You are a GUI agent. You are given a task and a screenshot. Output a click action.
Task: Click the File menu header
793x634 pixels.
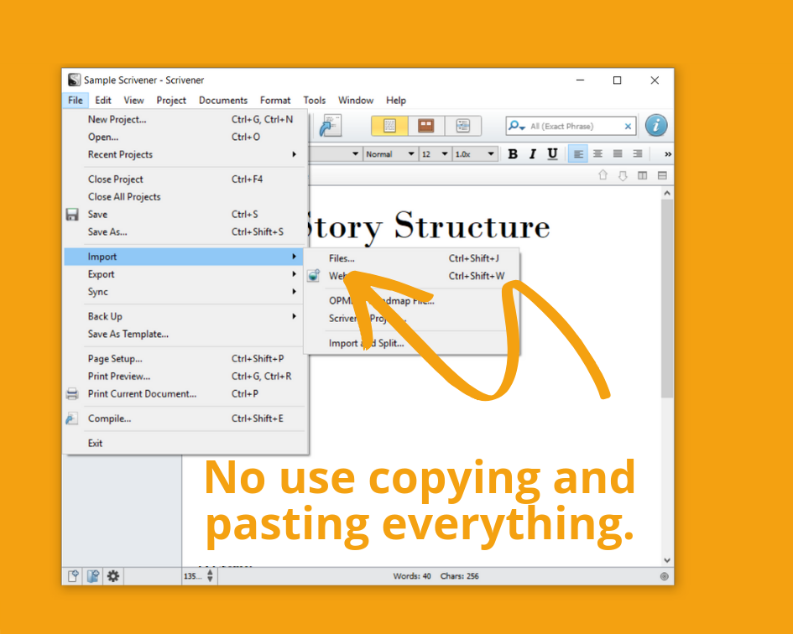[x=76, y=100]
